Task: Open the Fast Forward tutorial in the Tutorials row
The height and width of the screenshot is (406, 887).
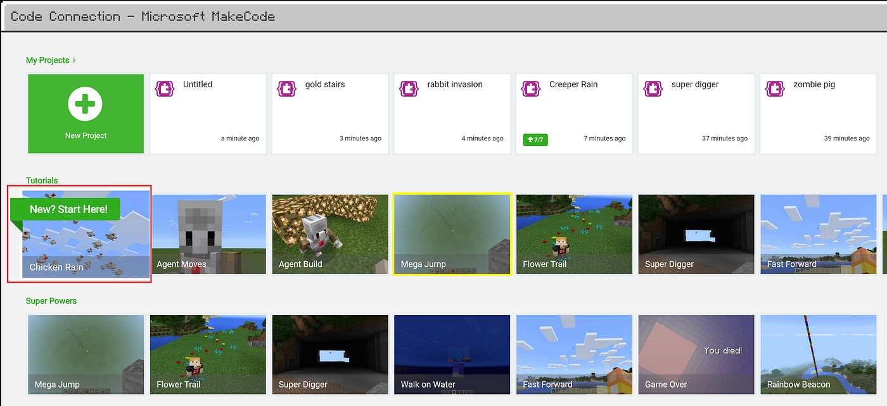Action: click(818, 234)
